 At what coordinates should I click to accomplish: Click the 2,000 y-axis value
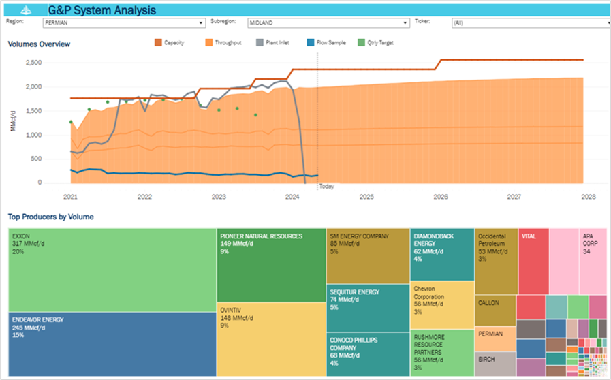[x=34, y=86]
